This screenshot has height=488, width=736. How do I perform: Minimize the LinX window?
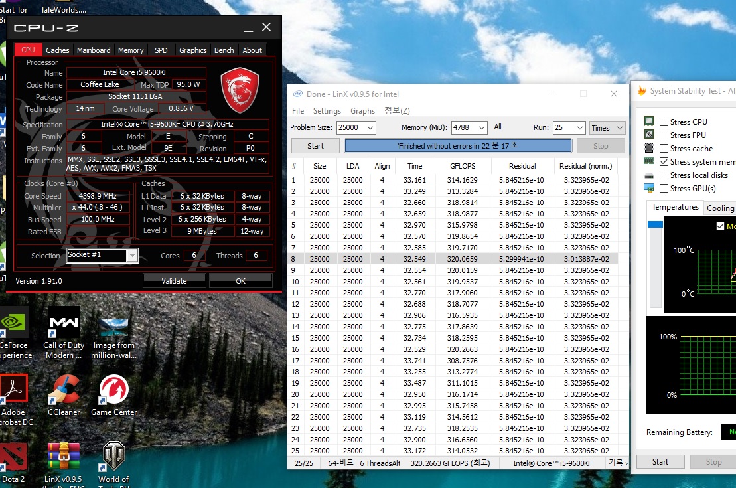[553, 94]
